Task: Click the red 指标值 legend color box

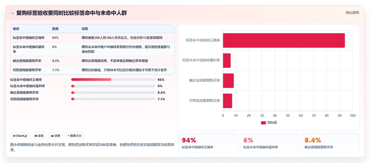Action: [x=263, y=123]
